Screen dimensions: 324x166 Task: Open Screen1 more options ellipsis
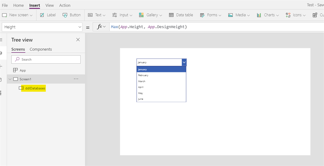pyautogui.click(x=76, y=79)
